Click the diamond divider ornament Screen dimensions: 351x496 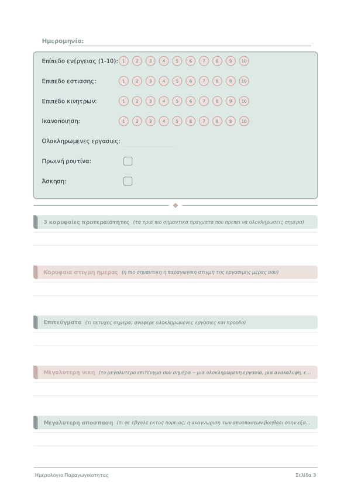coord(175,206)
